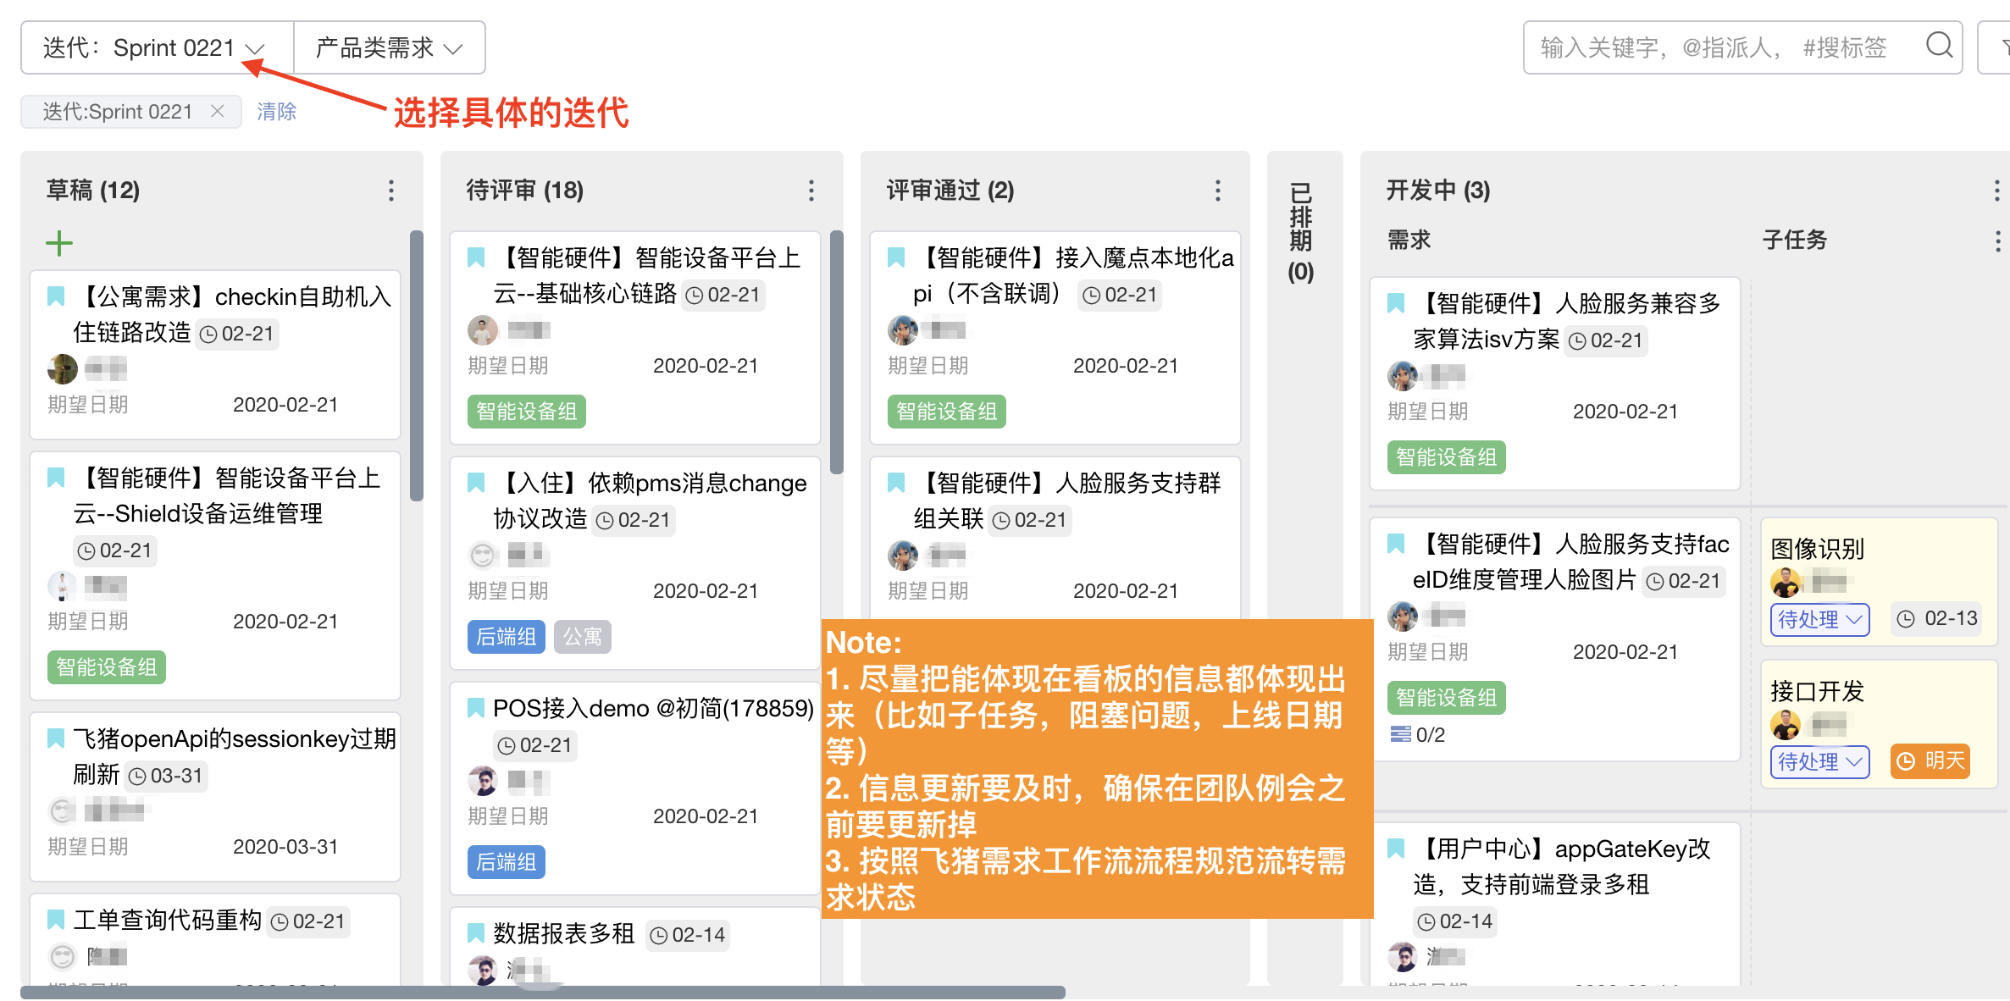Open the POS接入demo card
Image resolution: width=2010 pixels, height=1001 pixels.
pos(635,788)
